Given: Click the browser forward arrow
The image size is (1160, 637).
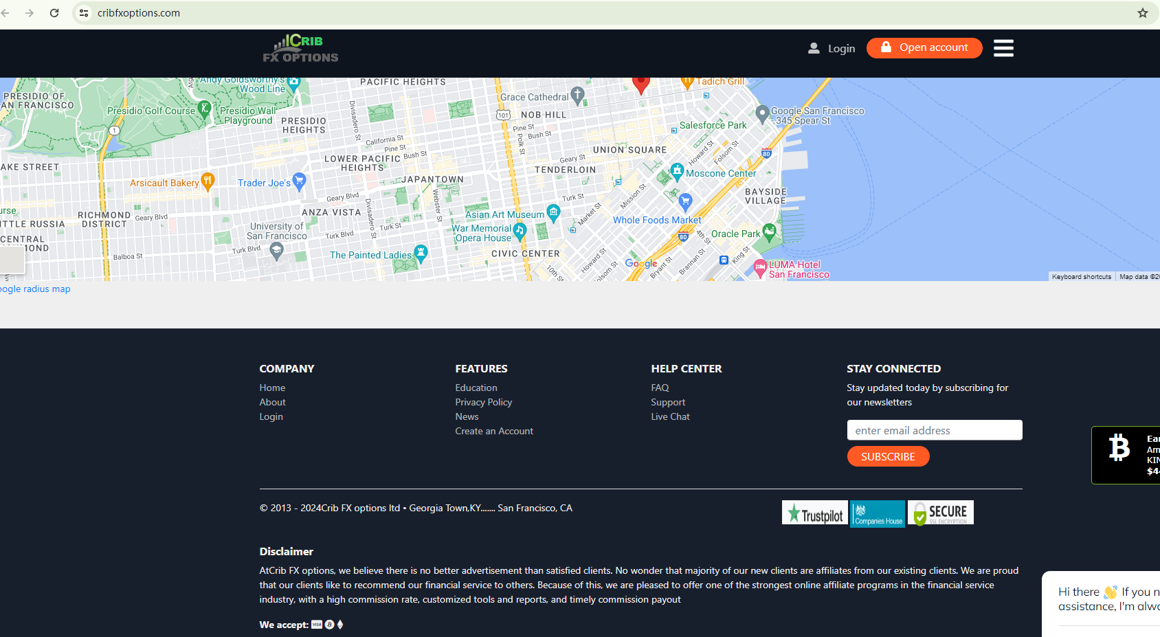Looking at the screenshot, I should point(30,13).
